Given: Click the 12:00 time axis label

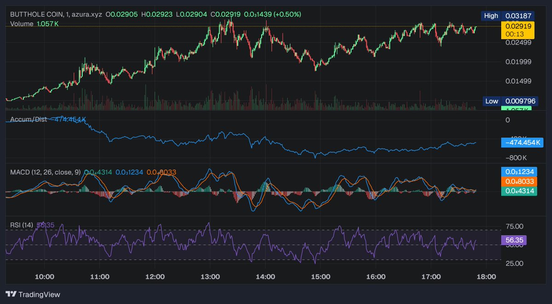Looking at the screenshot, I should (155, 277).
